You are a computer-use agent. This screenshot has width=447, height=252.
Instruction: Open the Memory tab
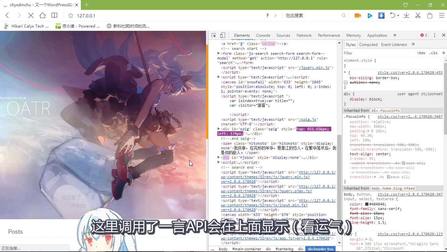point(353,35)
